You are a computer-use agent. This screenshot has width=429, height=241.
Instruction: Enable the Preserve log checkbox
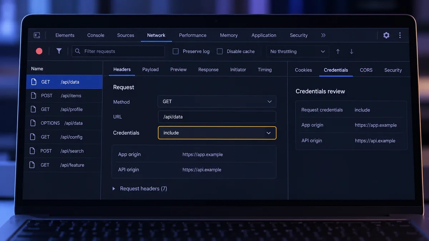tap(176, 51)
